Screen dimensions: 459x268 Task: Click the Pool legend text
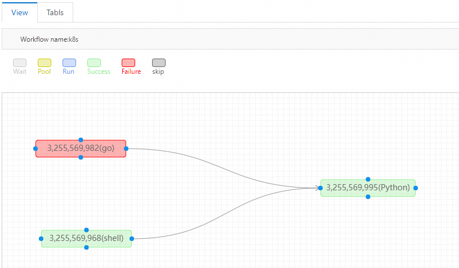click(44, 72)
